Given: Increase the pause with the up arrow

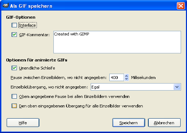Looking at the screenshot, I should click(127, 76).
